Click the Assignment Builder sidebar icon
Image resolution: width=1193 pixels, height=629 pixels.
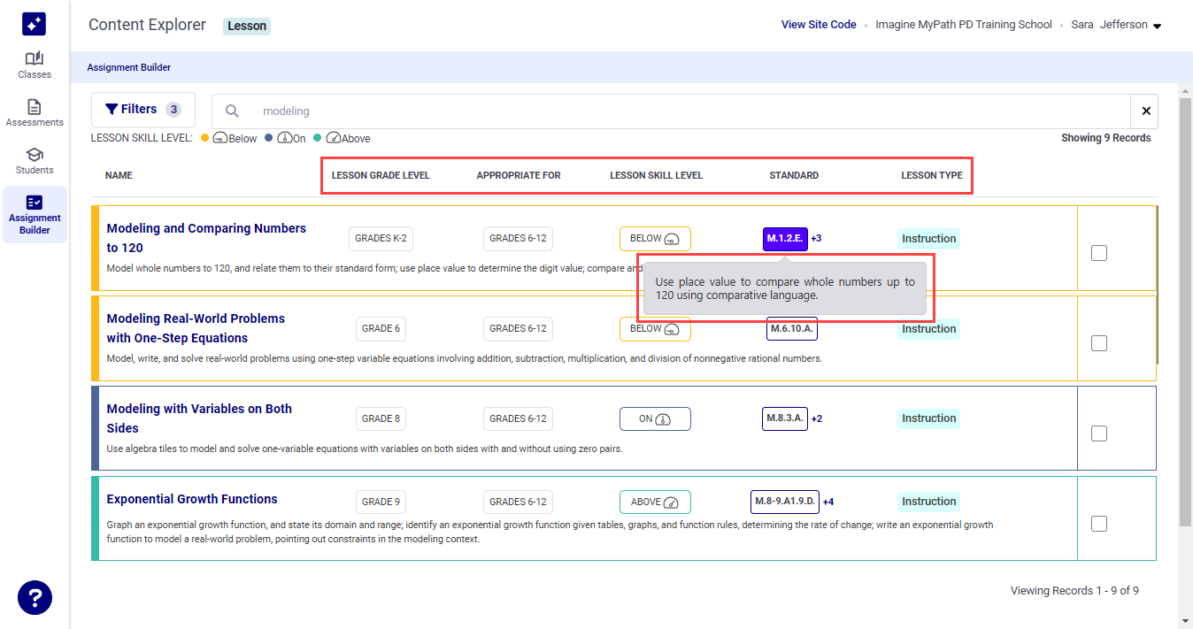[34, 212]
